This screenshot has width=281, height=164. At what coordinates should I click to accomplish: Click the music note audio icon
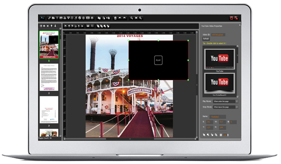[76, 18]
